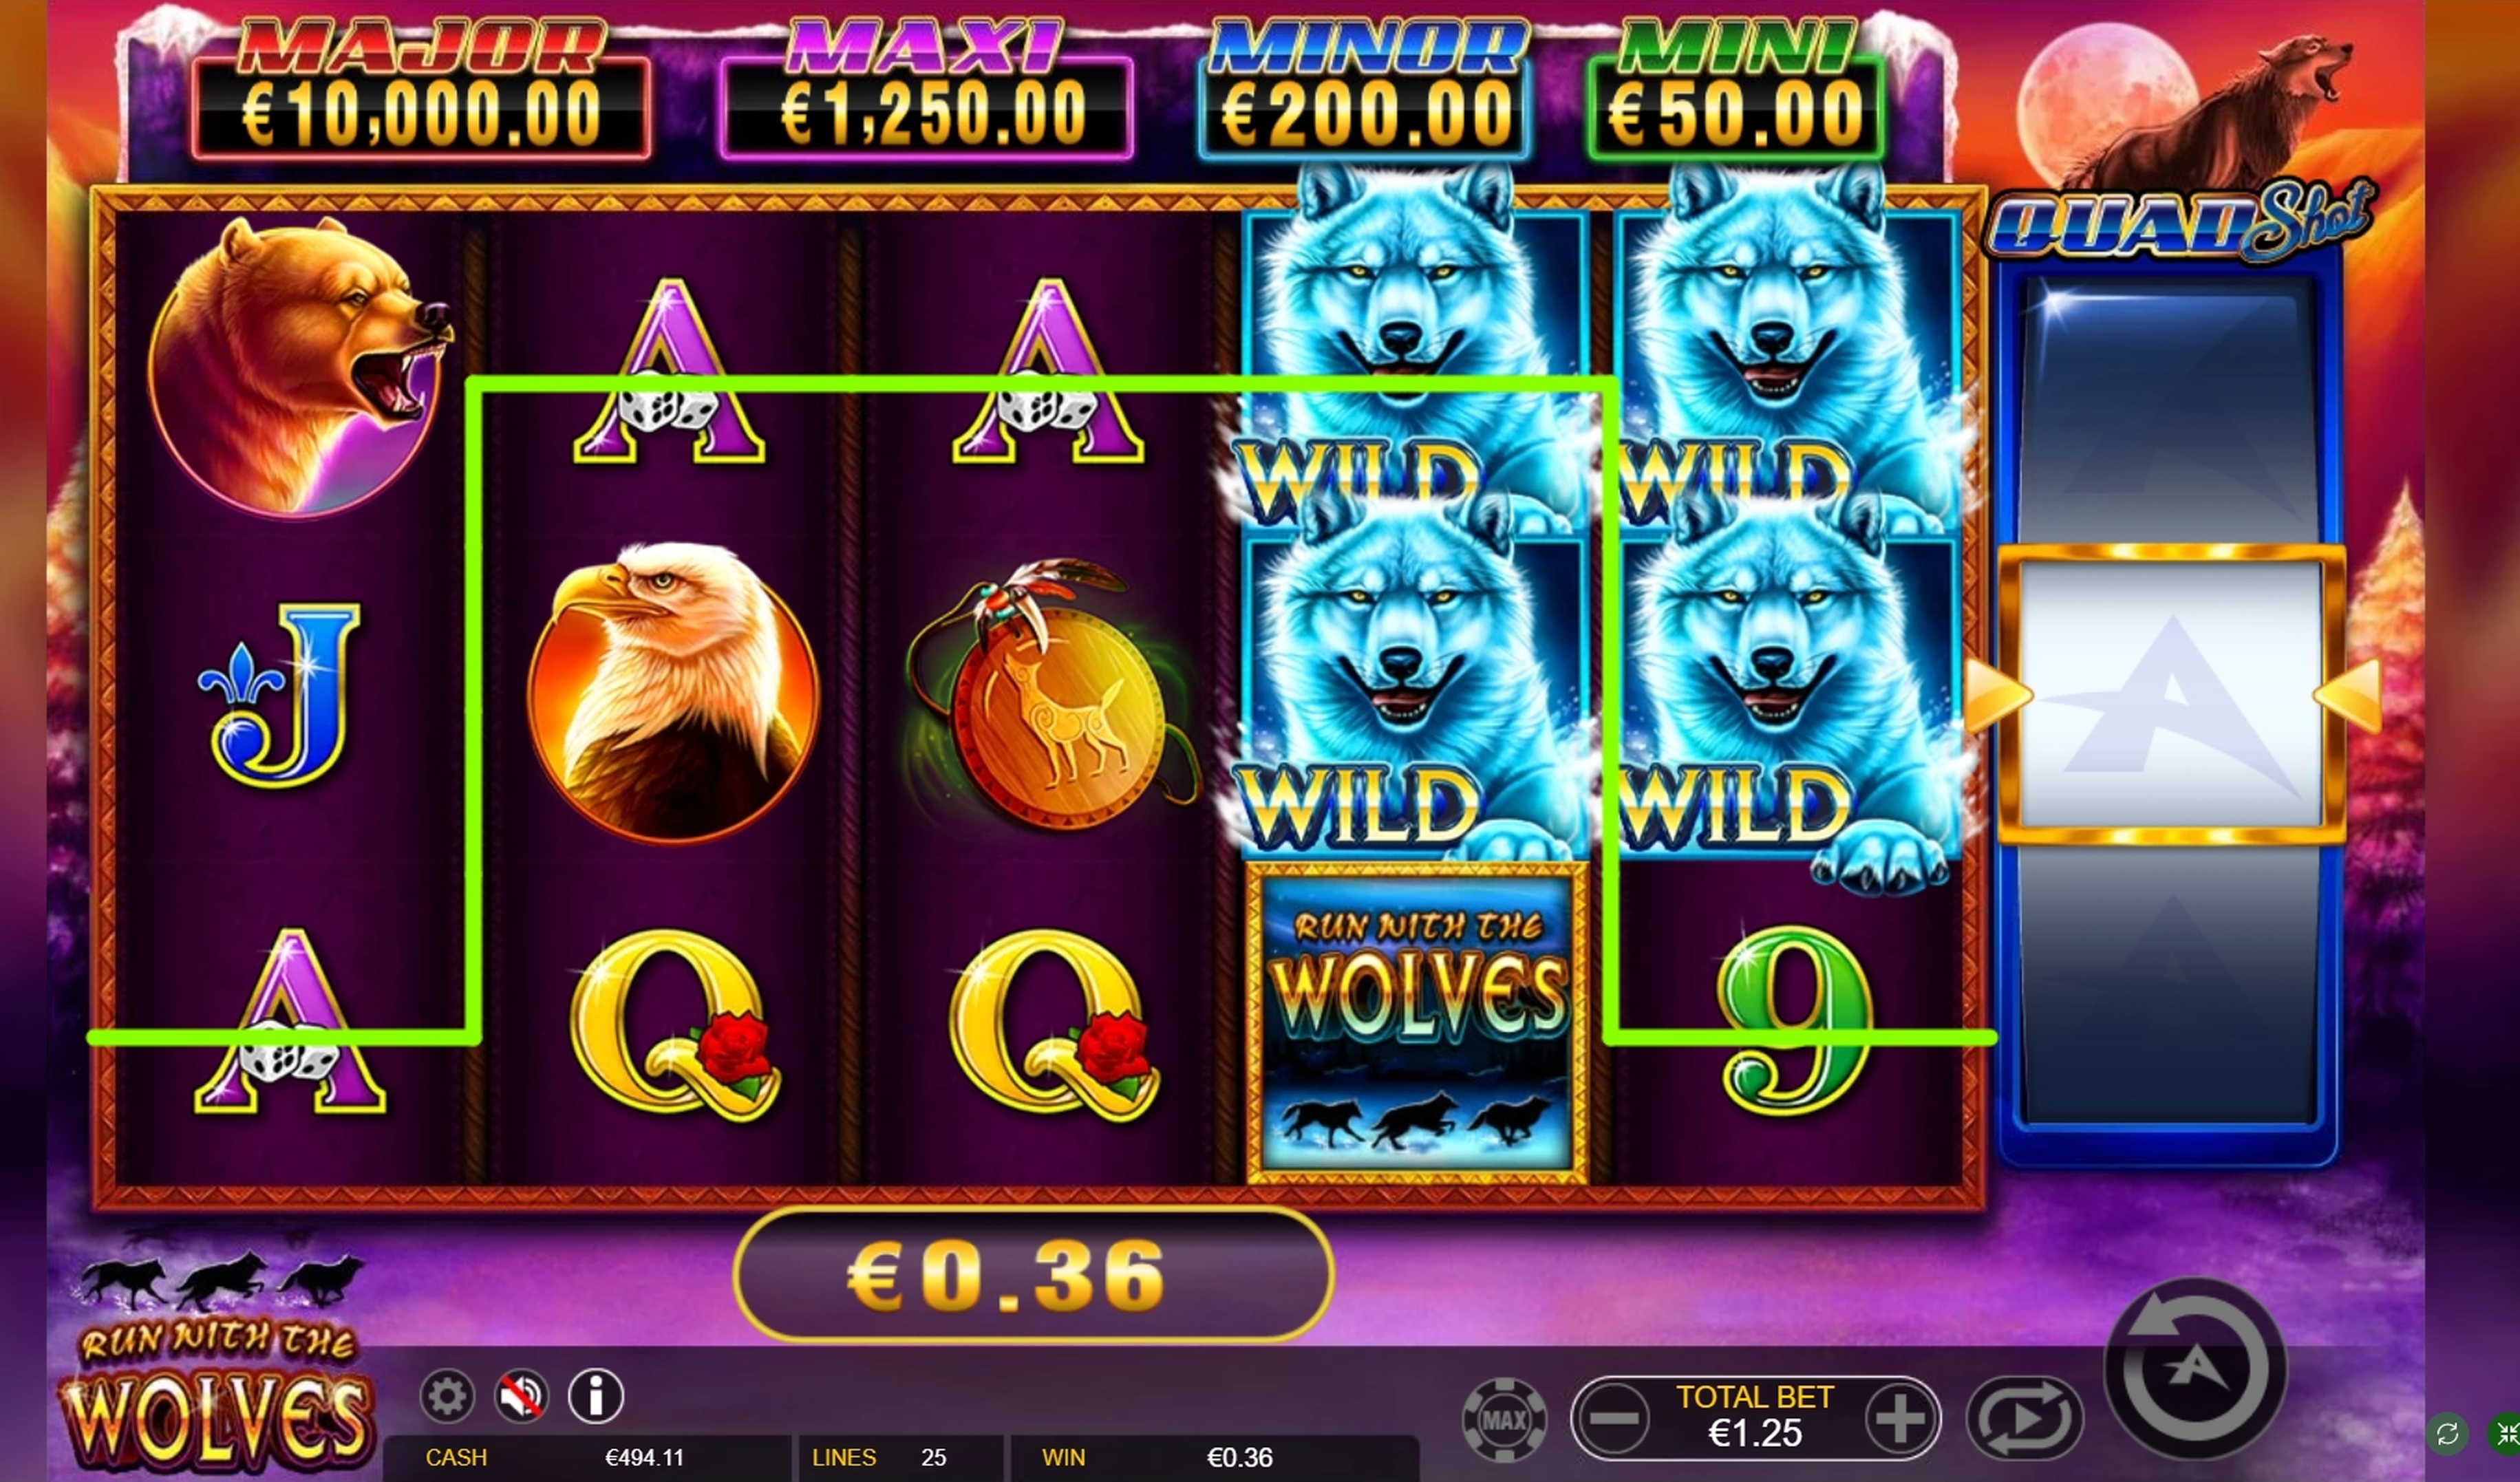Toggle the muted sound icon
The width and height of the screenshot is (2520, 1482).
521,1395
